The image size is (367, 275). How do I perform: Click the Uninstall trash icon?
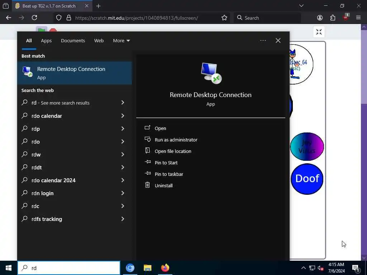coord(147,185)
